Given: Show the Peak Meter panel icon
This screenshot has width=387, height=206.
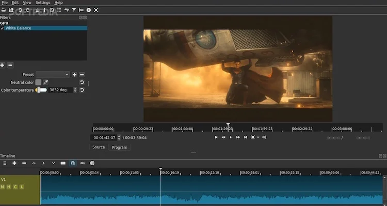Looking at the screenshot, I should click(37, 10).
